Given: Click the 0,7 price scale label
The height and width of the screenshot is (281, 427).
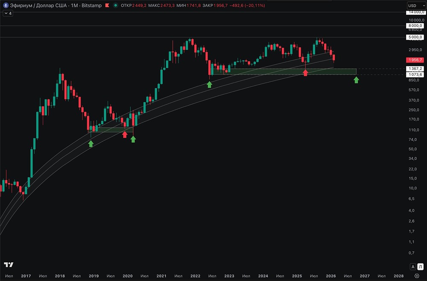Looking at the screenshot, I should (x=412, y=253).
